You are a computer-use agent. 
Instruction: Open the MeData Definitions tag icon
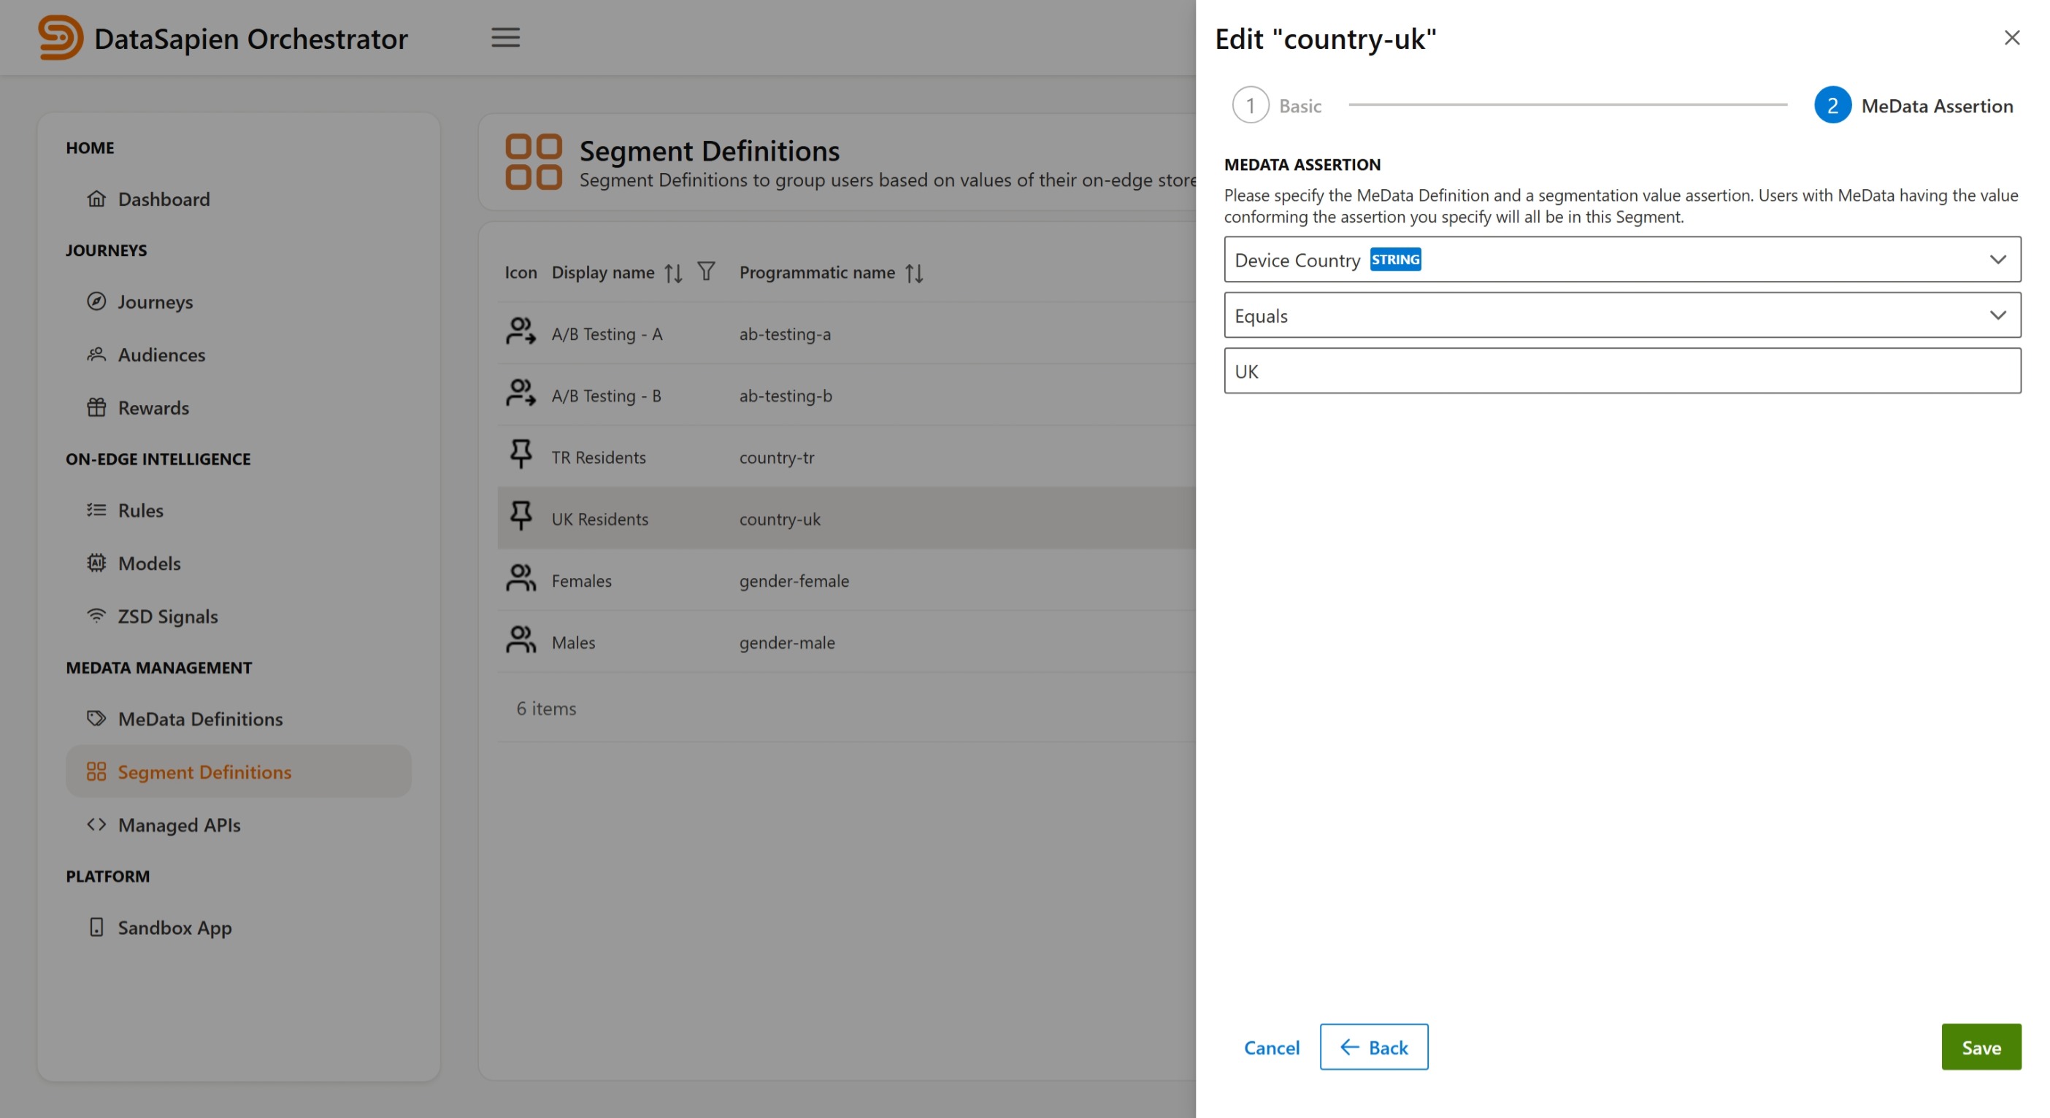[x=96, y=719]
